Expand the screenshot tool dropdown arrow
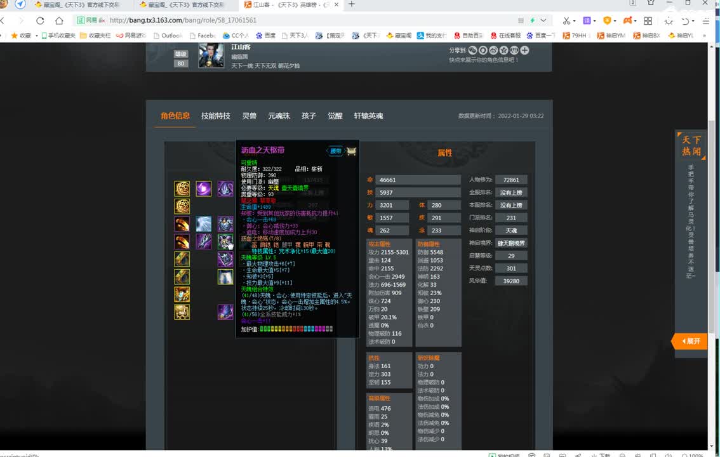Image resolution: width=720 pixels, height=457 pixels. point(575,20)
